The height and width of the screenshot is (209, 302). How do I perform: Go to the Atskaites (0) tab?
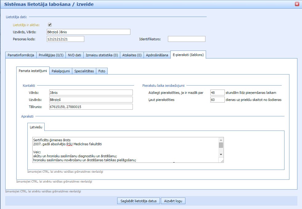(x=132, y=55)
